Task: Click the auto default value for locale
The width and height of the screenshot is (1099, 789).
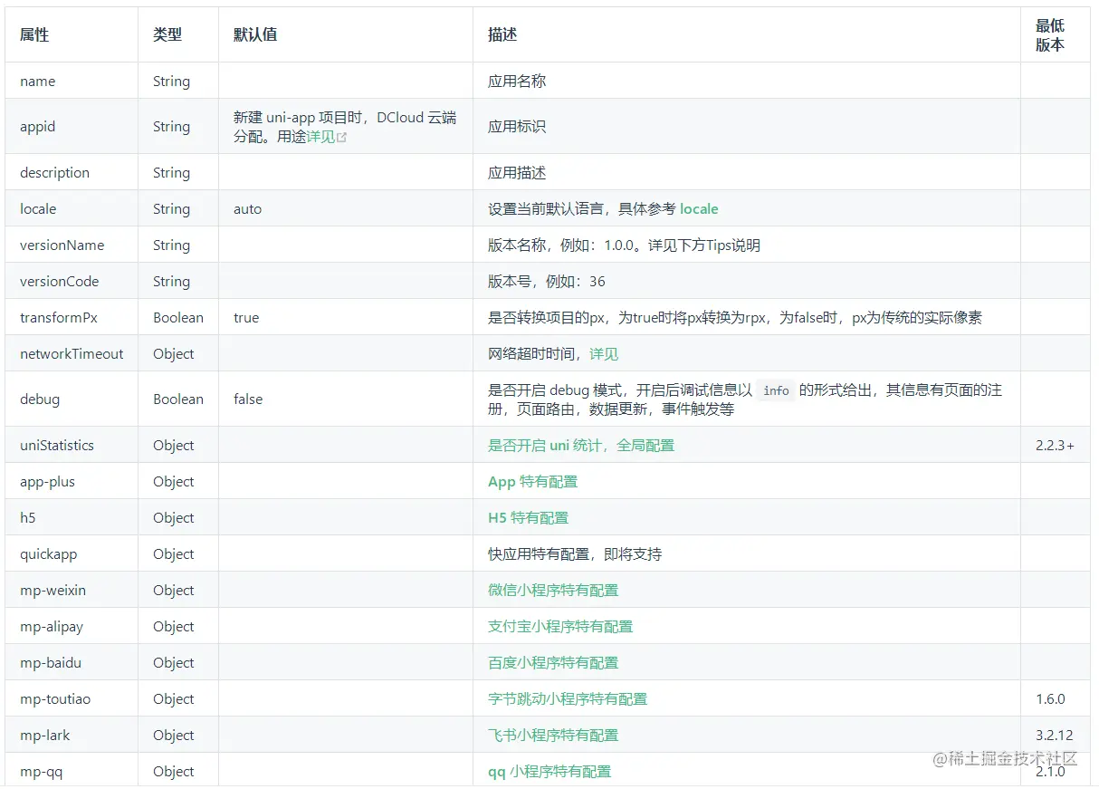Action: 247,208
